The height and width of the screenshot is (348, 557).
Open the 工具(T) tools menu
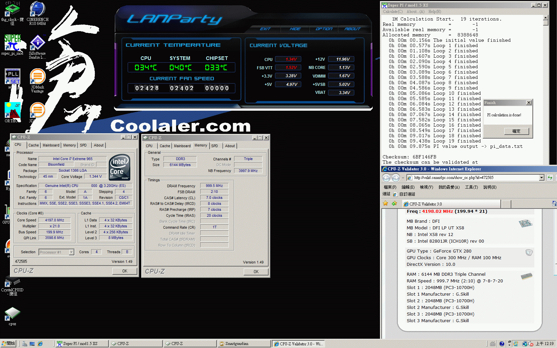(471, 187)
